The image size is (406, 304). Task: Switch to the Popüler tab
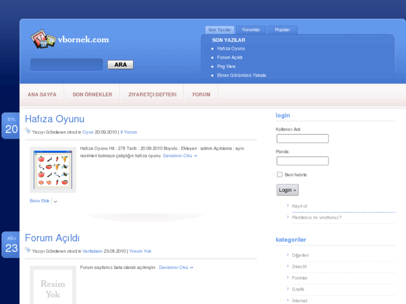tap(282, 30)
